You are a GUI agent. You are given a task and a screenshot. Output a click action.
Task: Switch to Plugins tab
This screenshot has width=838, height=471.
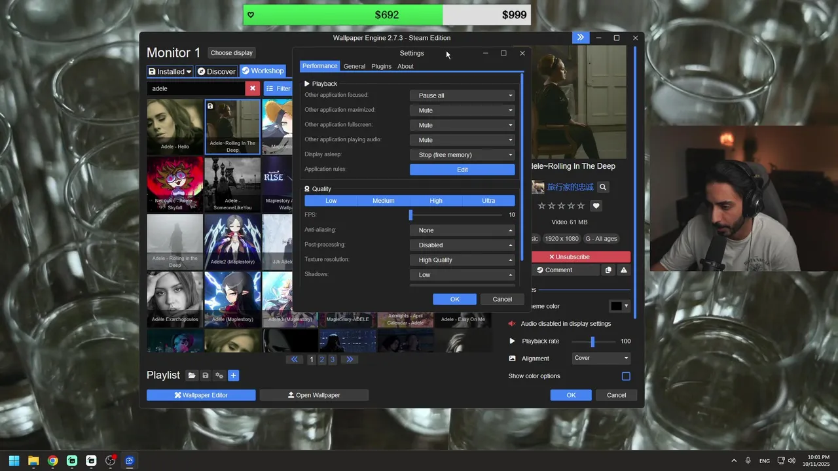[381, 66]
